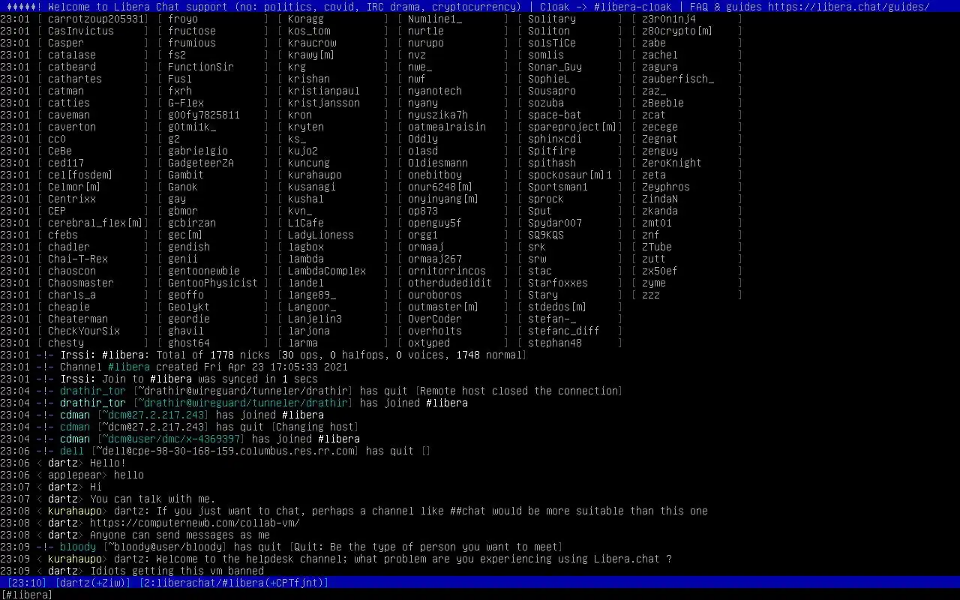Click the #libera-cloak channel name in topic
This screenshot has height=600, width=960.
(x=633, y=7)
